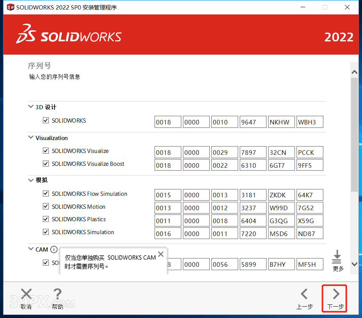Collapse the 模拟 section
Image resolution: width=362 pixels, height=318 pixels.
[x=31, y=180]
